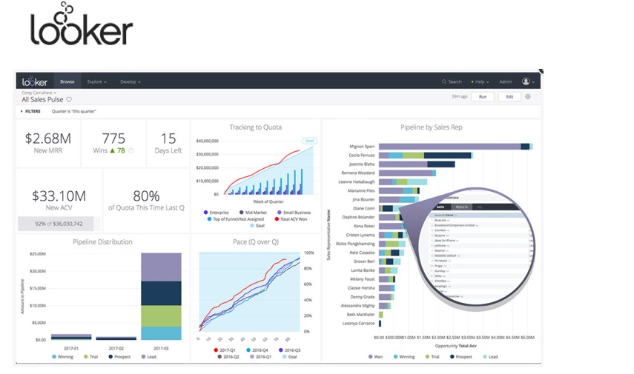Click the Quarter is "this quarter" filter
The height and width of the screenshot is (374, 634).
tap(74, 111)
